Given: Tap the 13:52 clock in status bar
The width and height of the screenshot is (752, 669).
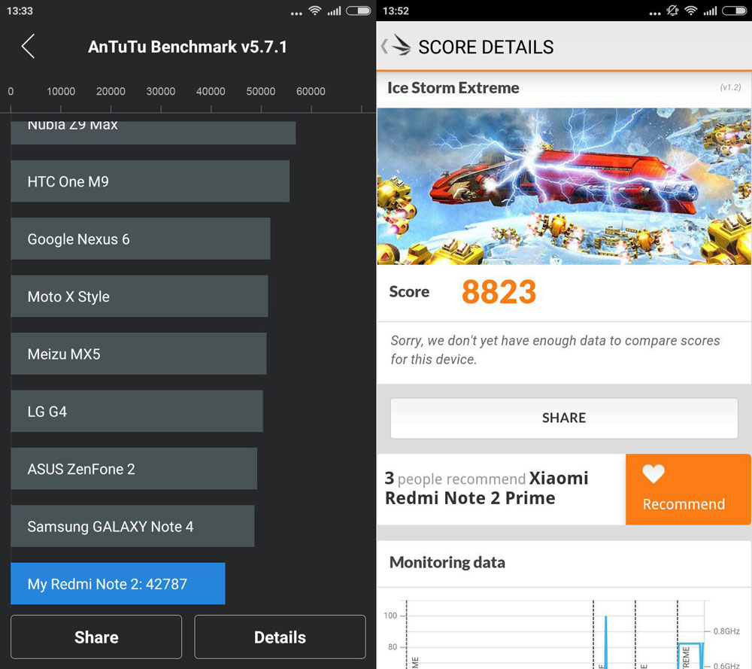Looking at the screenshot, I should click(396, 11).
